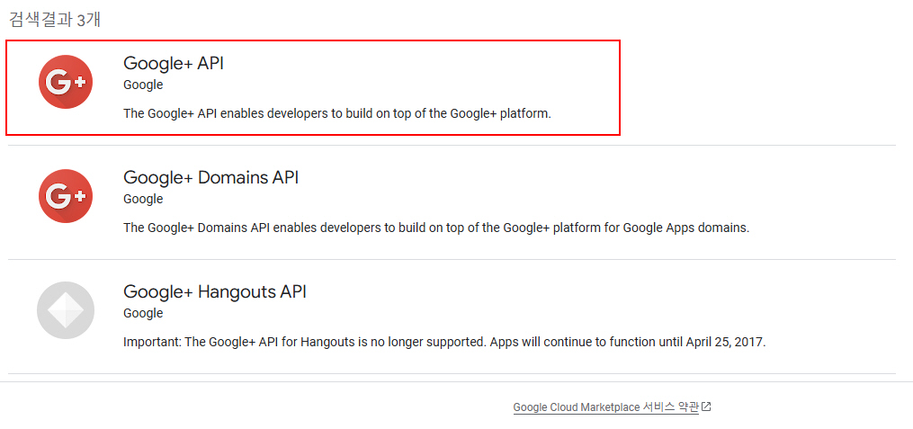Open the Google Cloud Marketplace 서비스 약관 link
The image size is (913, 429).
point(605,407)
